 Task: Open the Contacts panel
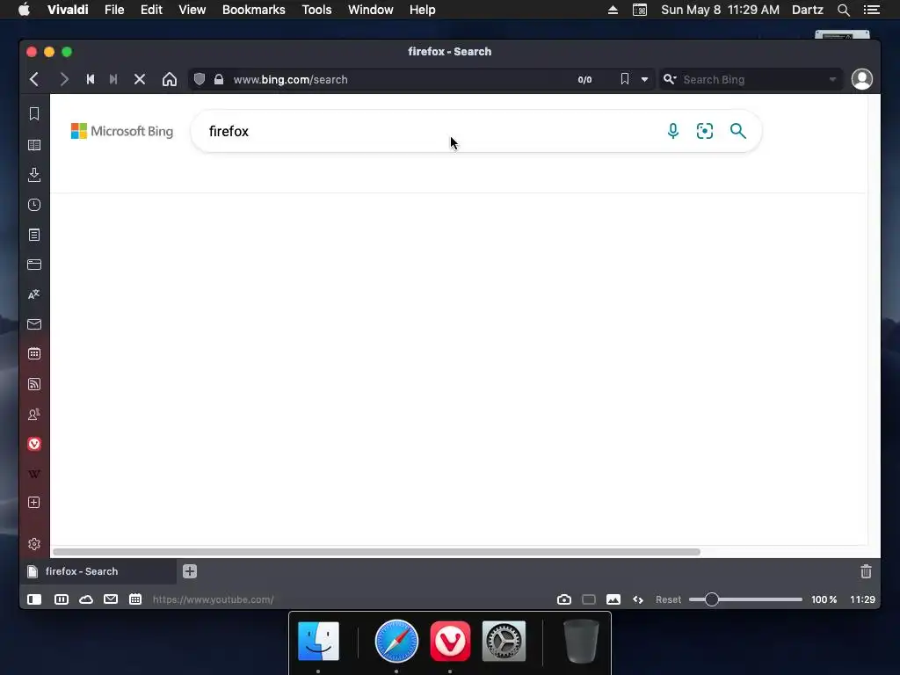tap(34, 414)
